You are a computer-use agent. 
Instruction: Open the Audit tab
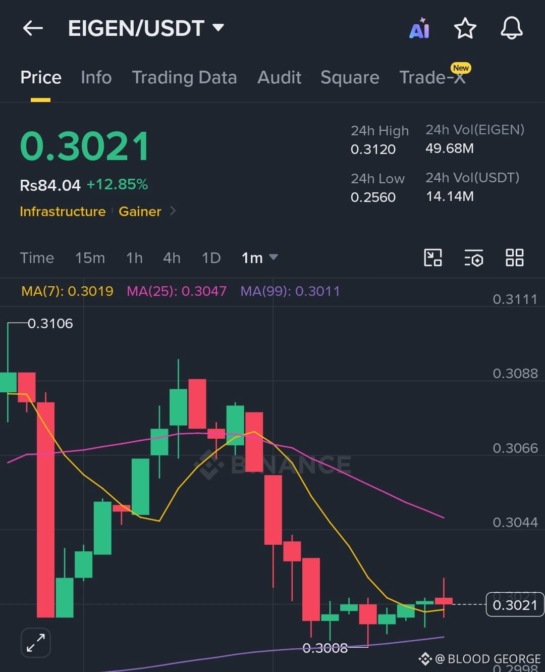point(279,77)
